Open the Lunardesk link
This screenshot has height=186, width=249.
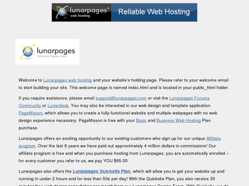click(58, 105)
